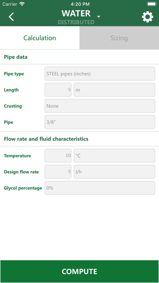Change the temperature unit from °C
159x283 pixels.
pyautogui.click(x=114, y=156)
